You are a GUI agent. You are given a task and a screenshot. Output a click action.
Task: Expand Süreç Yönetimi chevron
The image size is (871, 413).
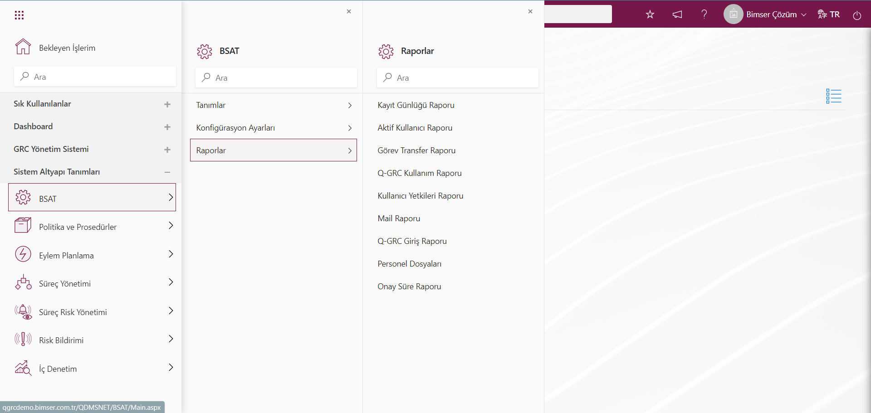click(x=171, y=282)
